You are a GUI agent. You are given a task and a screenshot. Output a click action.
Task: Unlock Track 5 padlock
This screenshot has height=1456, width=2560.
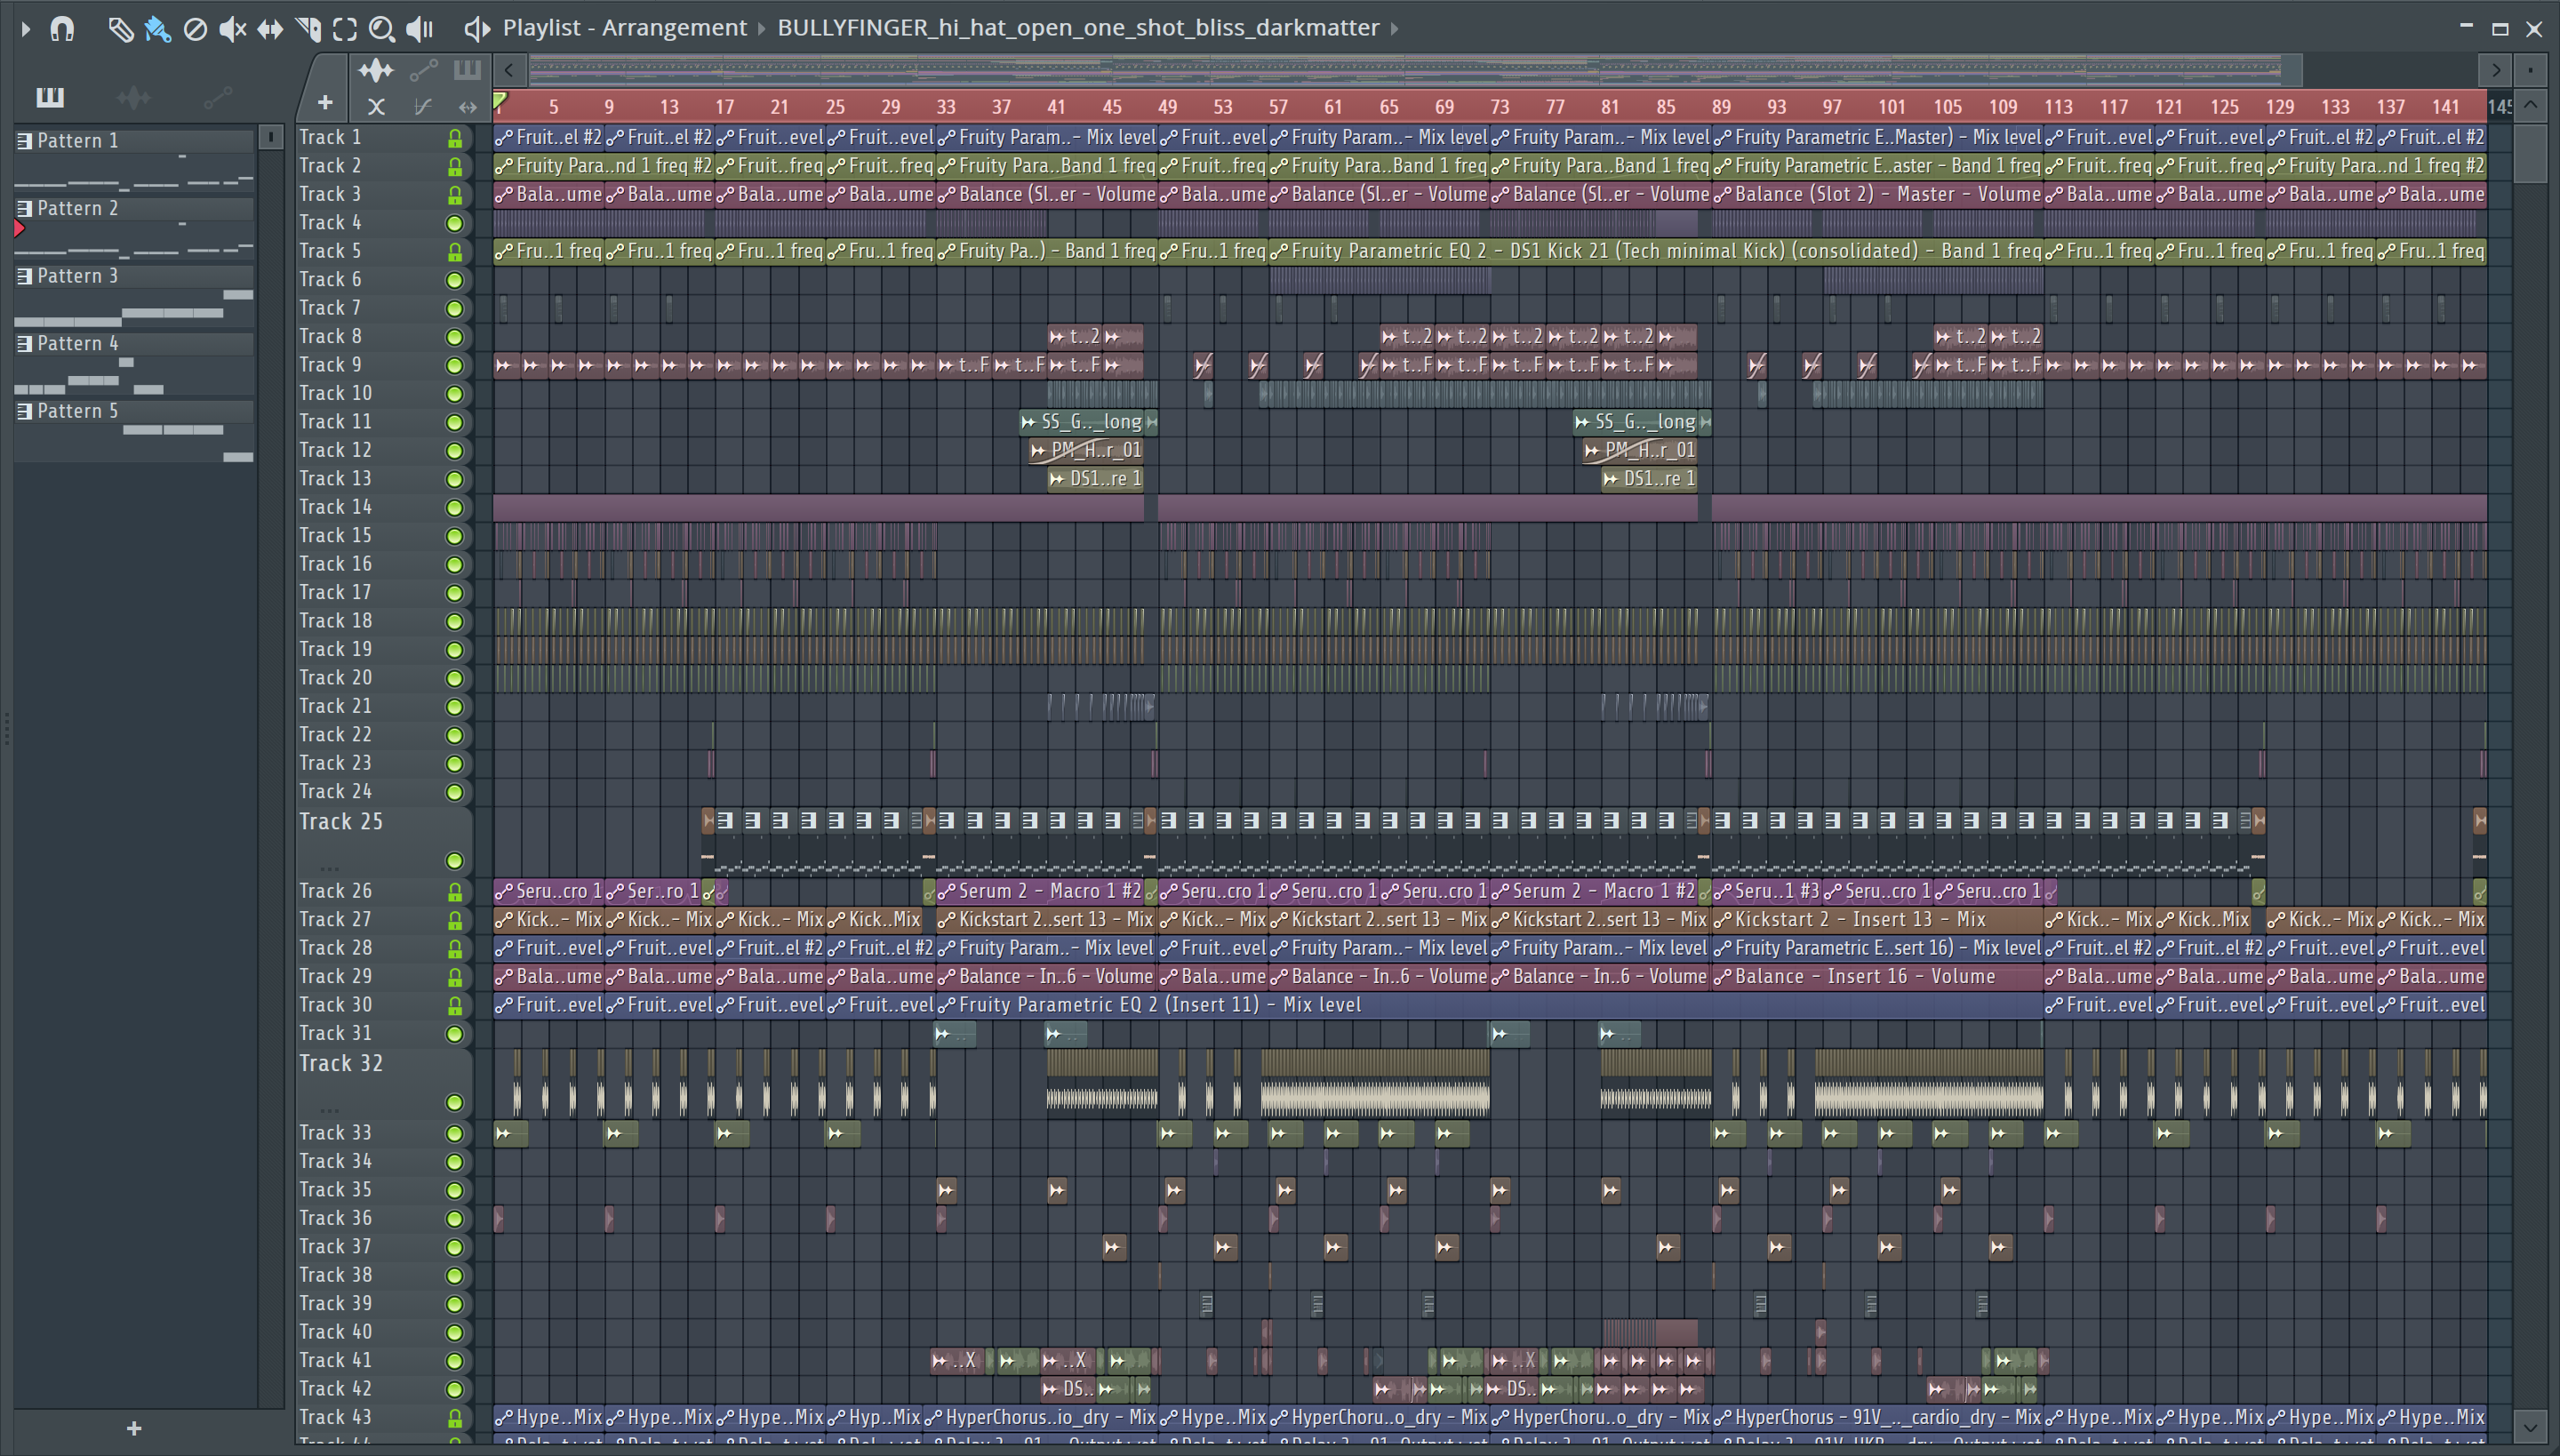[455, 251]
